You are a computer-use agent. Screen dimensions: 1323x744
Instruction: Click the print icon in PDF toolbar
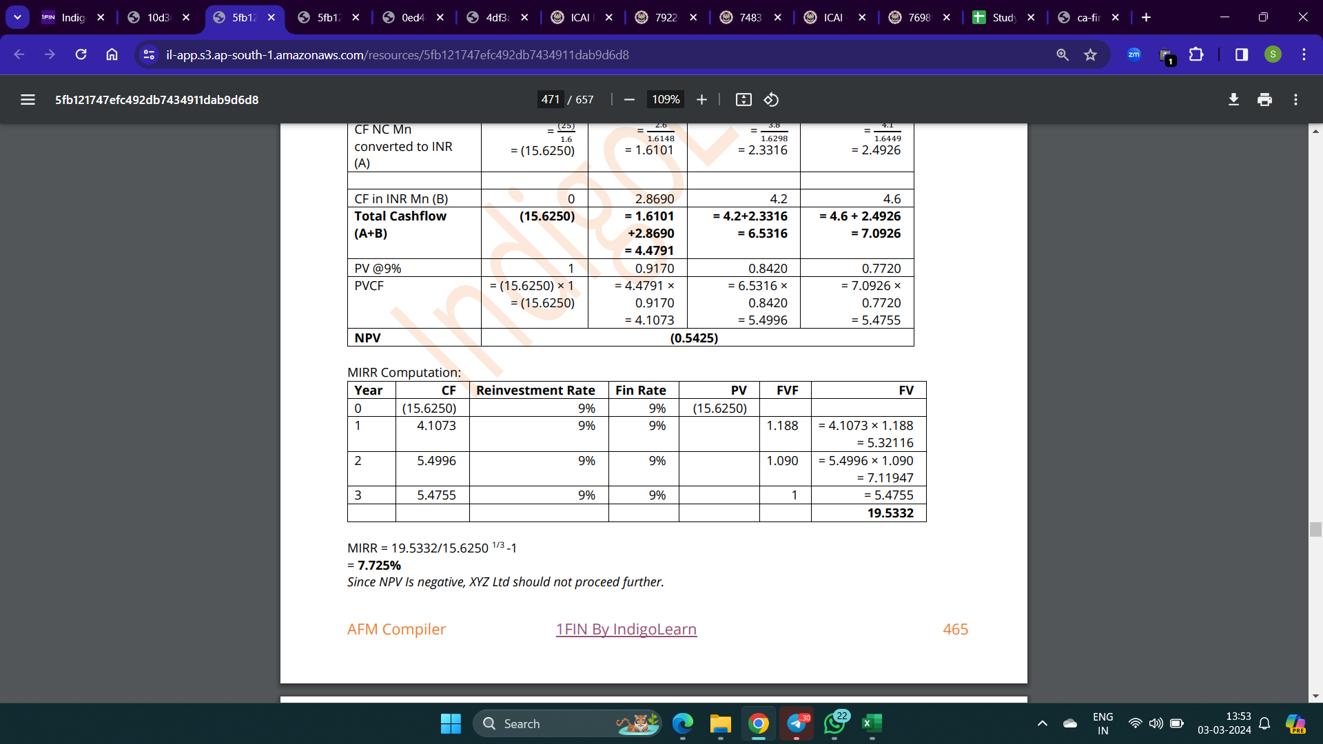(x=1264, y=100)
